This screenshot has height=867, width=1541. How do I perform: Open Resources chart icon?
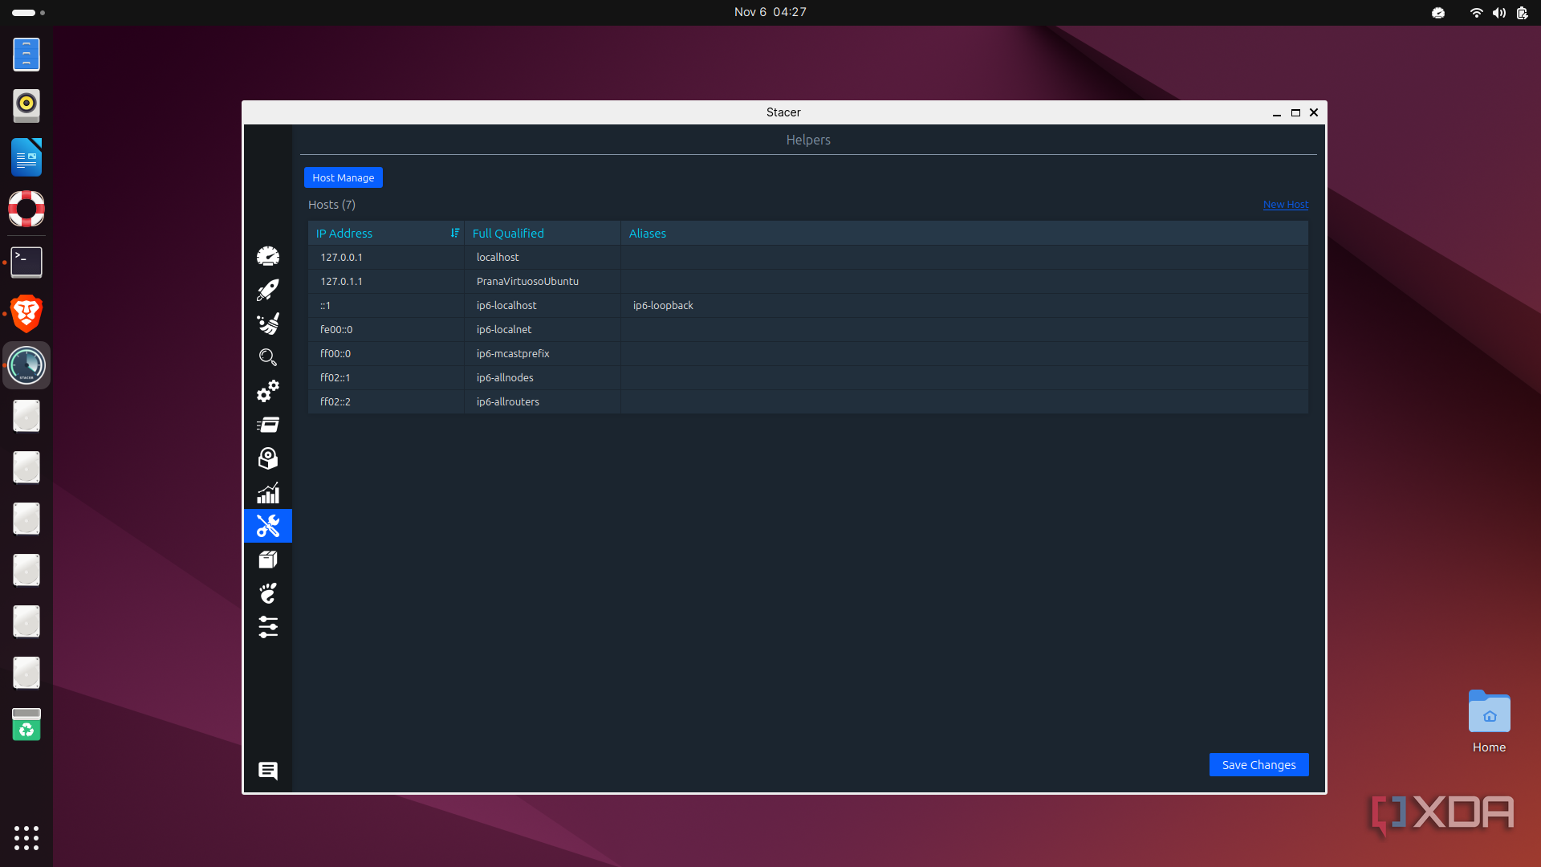[x=267, y=492]
